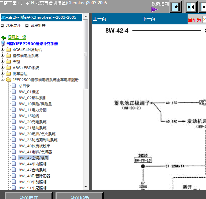Click the document icon beside 总目录
The image size is (206, 199).
(14, 85)
